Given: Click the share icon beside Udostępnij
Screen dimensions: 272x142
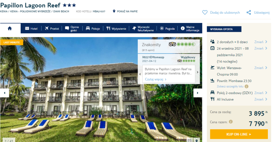Looking at the screenshot, I should click(249, 12).
